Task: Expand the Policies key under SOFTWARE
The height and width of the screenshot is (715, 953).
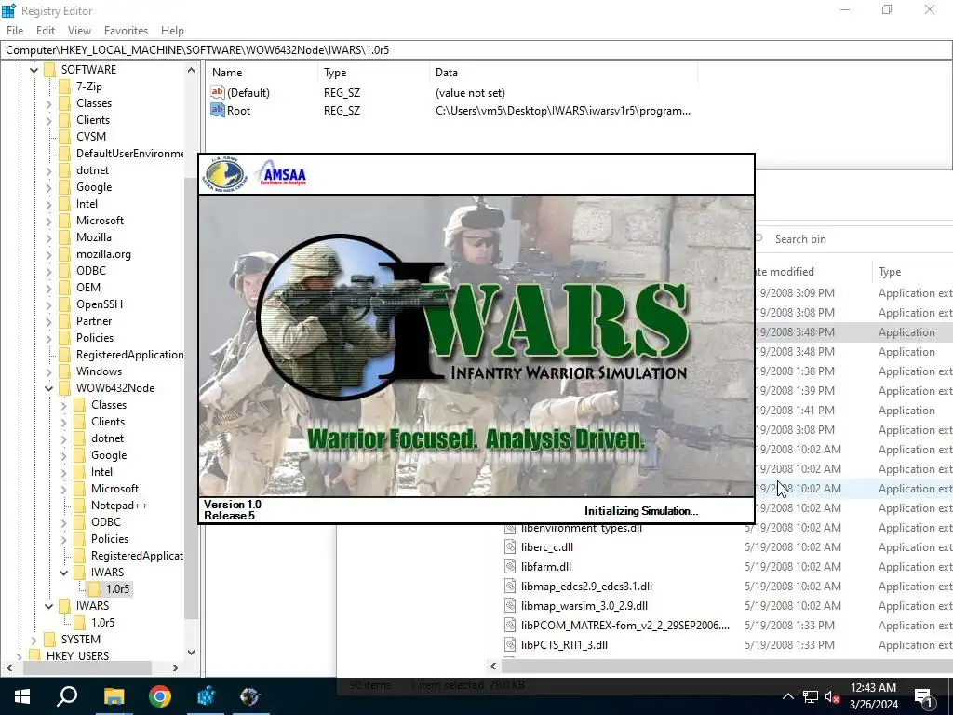Action: pyautogui.click(x=48, y=338)
